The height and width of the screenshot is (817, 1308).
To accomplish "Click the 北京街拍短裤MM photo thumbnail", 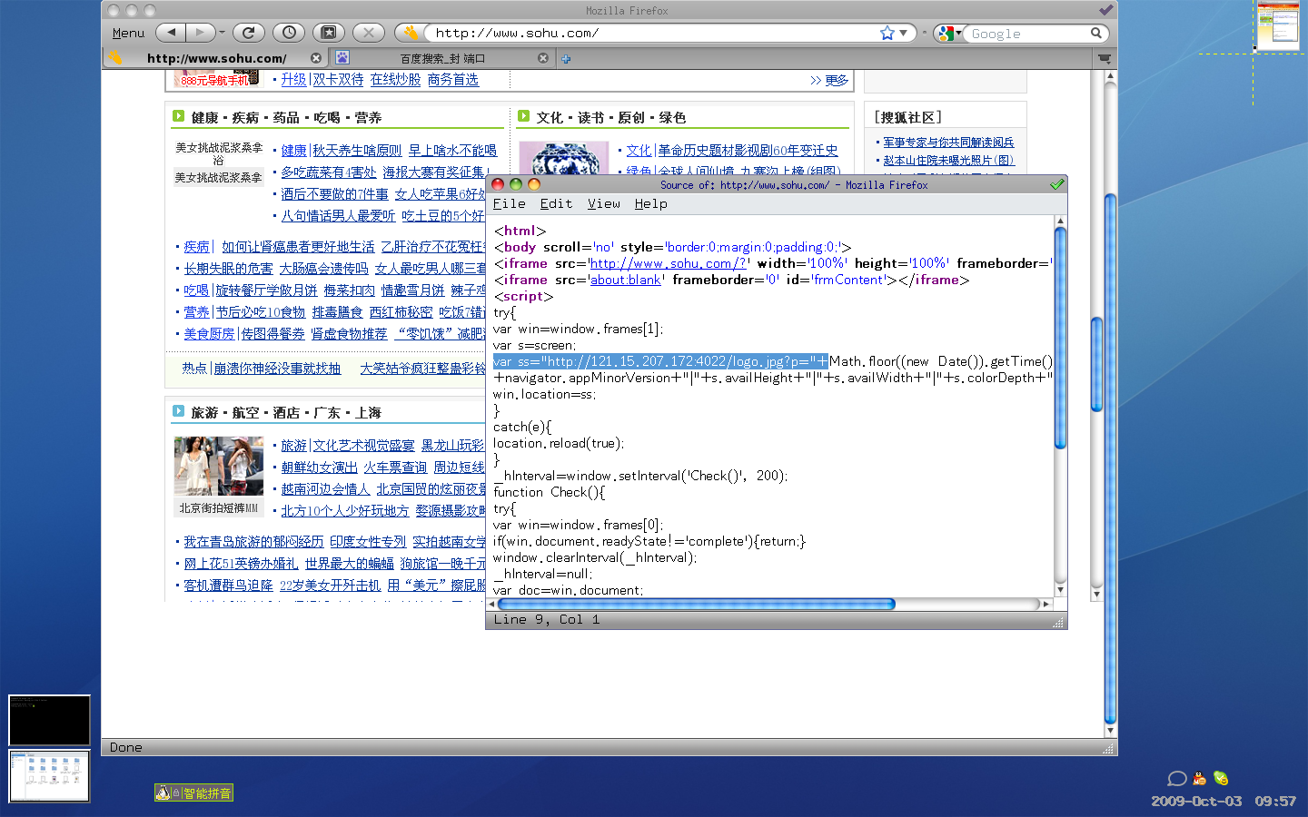I will (218, 466).
